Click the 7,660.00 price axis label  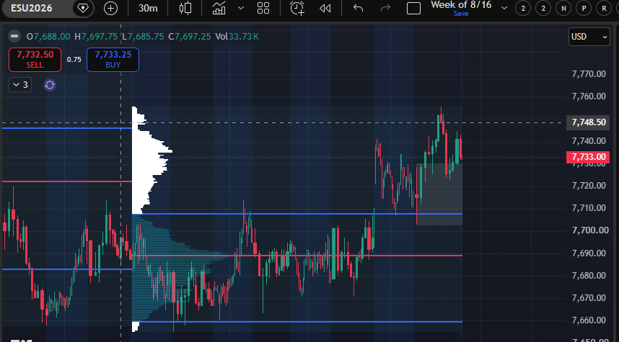pos(589,320)
